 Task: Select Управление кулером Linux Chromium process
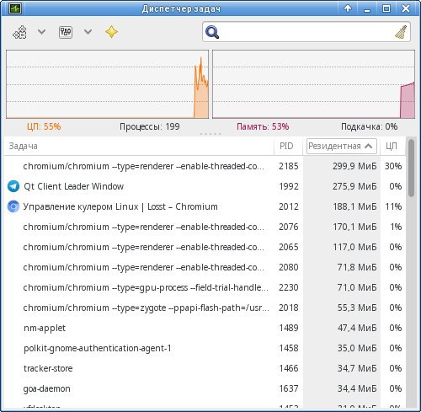tap(205, 206)
